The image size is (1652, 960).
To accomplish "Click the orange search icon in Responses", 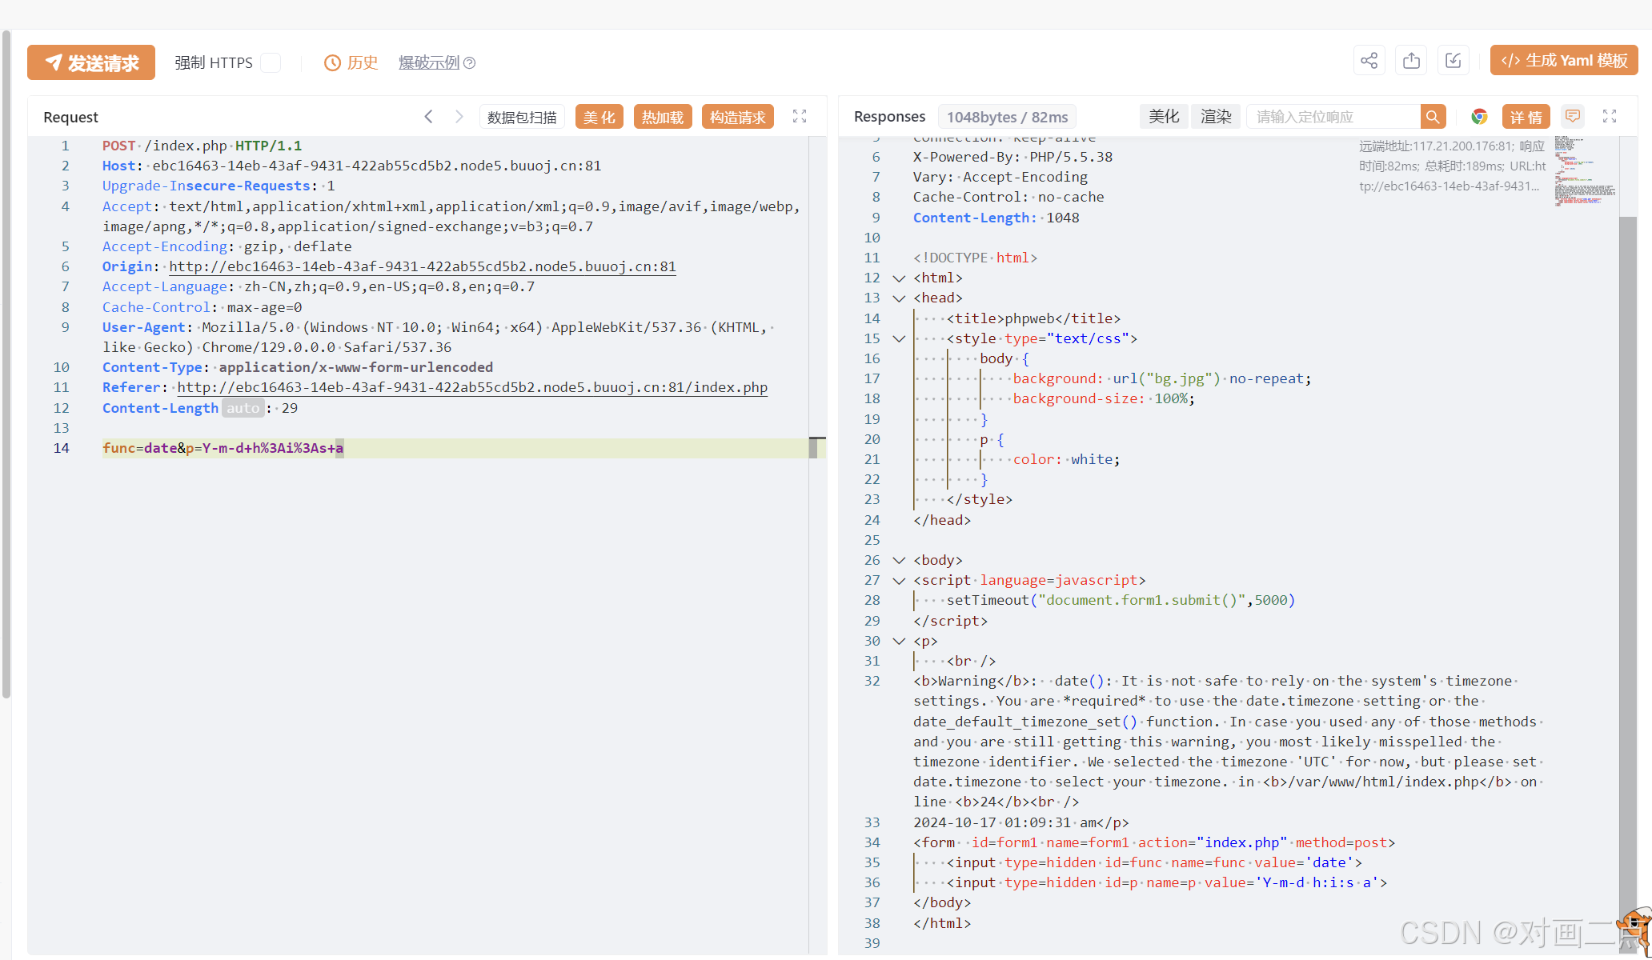I will click(1433, 117).
